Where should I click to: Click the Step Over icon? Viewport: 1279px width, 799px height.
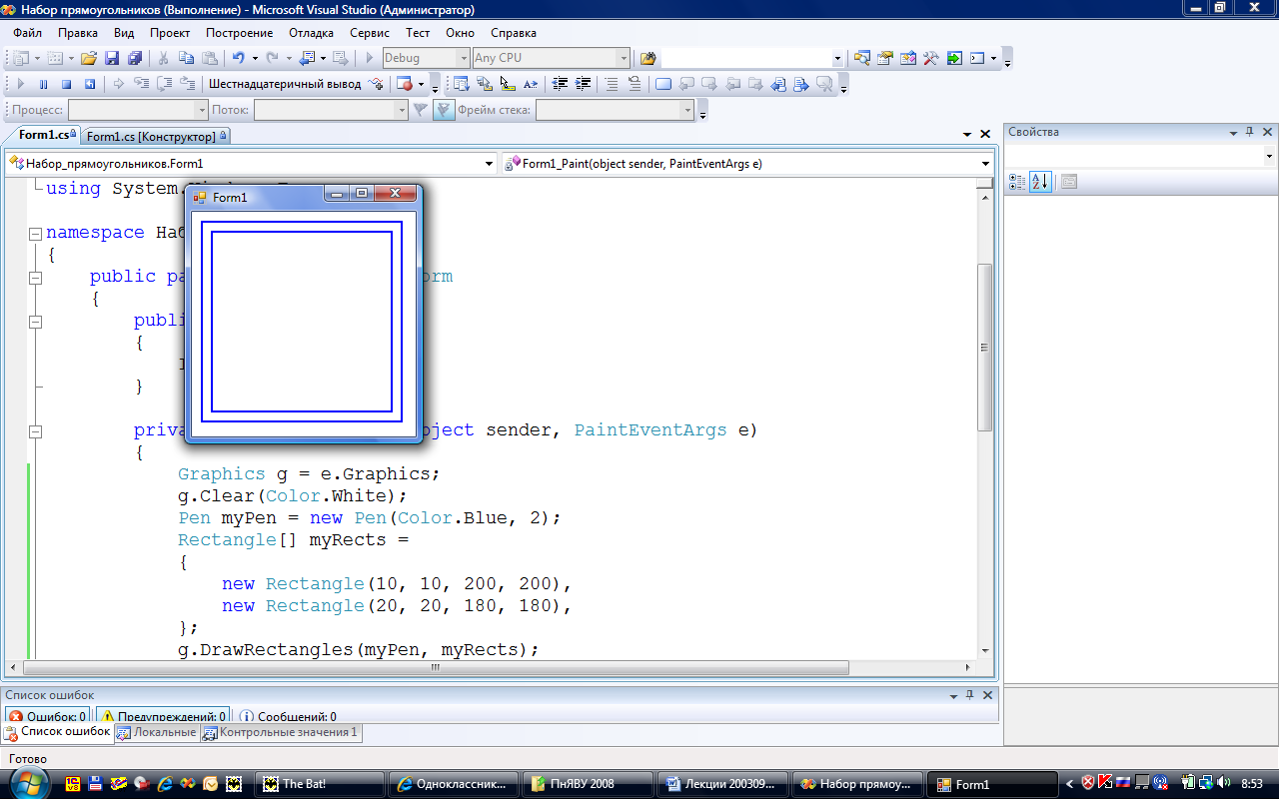[x=164, y=84]
